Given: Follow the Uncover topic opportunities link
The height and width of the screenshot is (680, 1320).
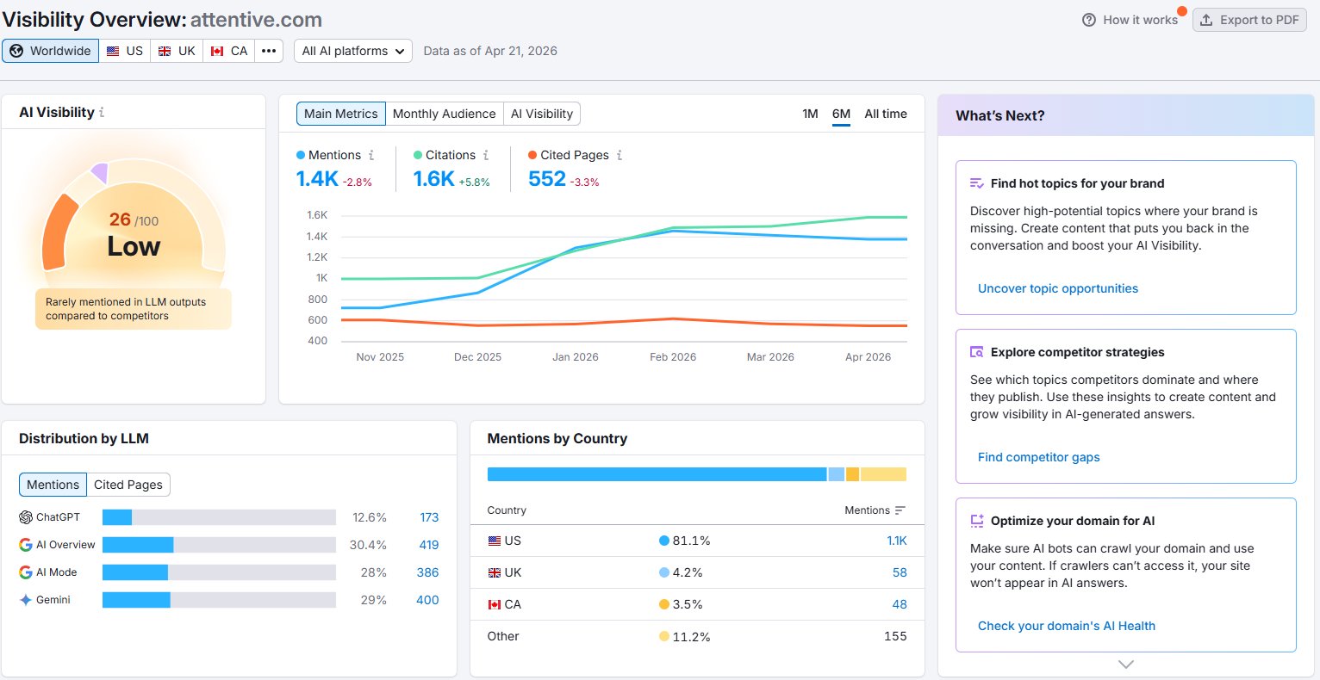Looking at the screenshot, I should point(1058,288).
